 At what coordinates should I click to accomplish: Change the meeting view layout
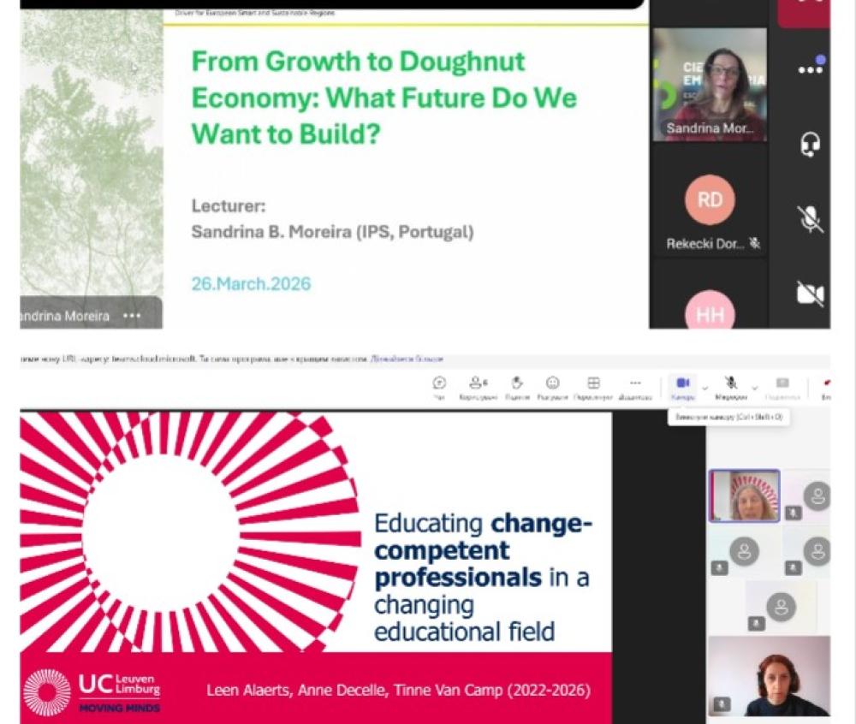coord(593,386)
